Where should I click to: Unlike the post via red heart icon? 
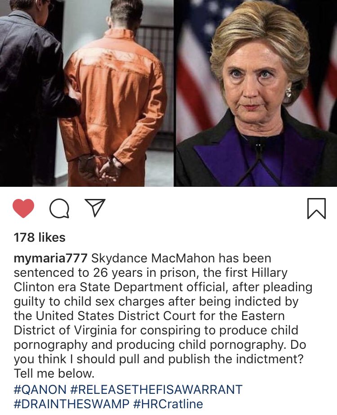click(23, 208)
